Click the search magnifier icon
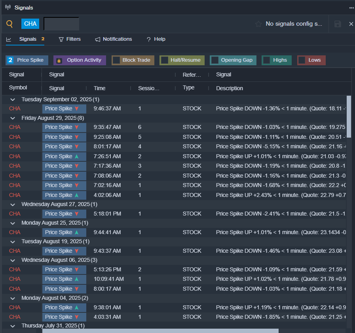Image resolution: width=355 pixels, height=333 pixels. coord(9,24)
